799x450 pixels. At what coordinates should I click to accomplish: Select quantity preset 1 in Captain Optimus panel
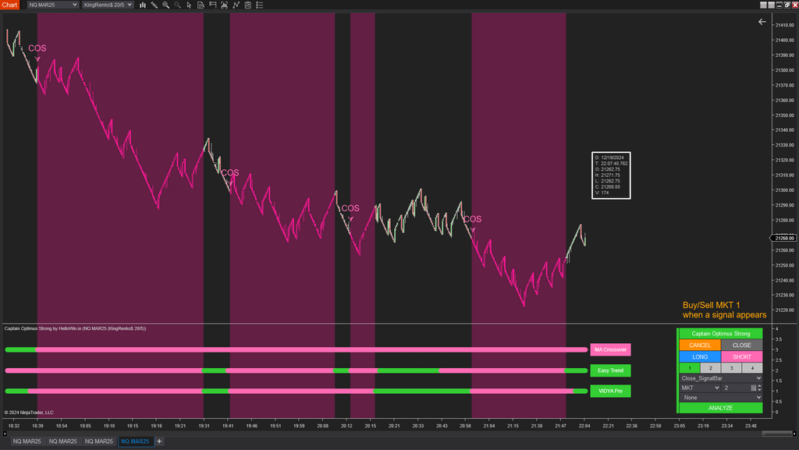[689, 367]
